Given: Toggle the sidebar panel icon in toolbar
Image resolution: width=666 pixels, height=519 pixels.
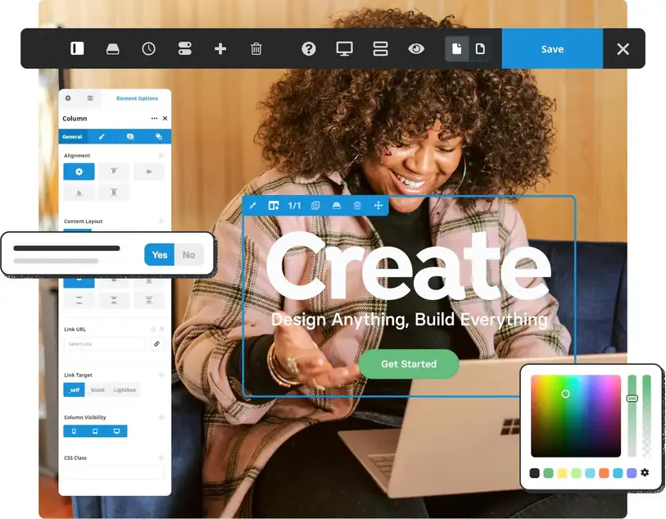Looking at the screenshot, I should click(x=77, y=48).
